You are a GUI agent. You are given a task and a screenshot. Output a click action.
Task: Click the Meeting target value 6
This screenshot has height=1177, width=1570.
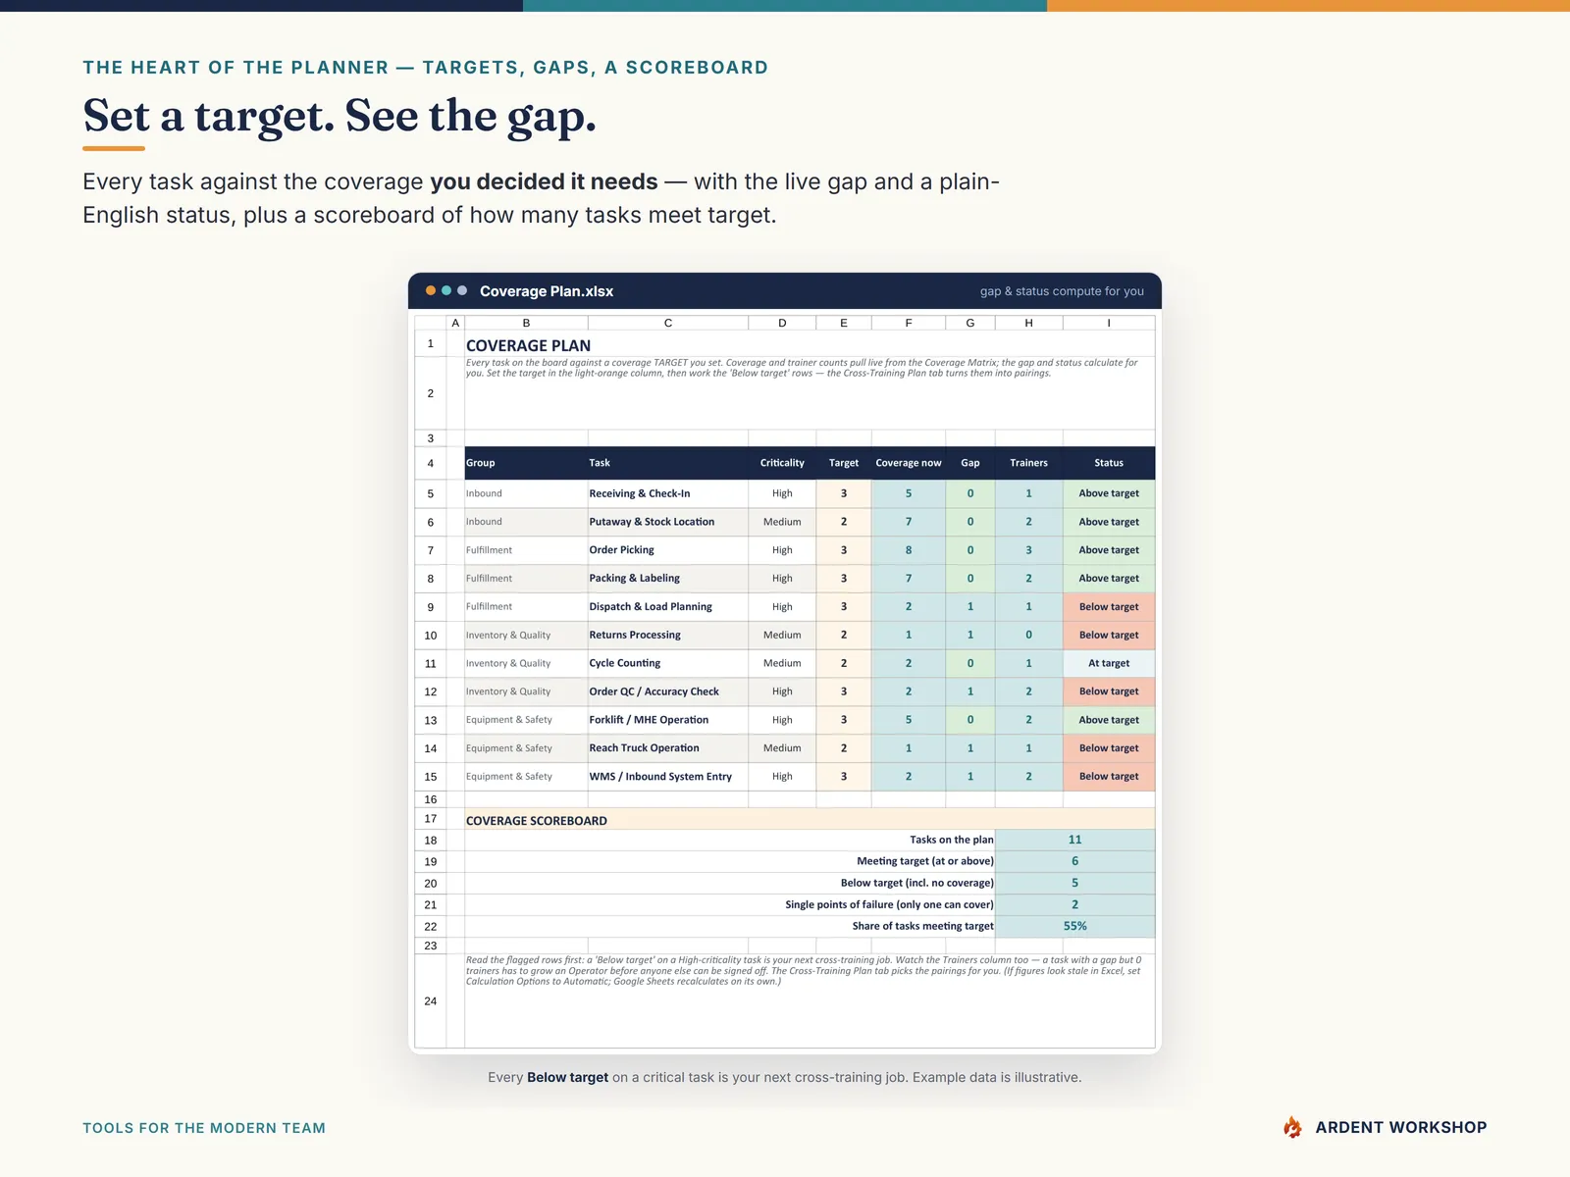[x=1075, y=862]
